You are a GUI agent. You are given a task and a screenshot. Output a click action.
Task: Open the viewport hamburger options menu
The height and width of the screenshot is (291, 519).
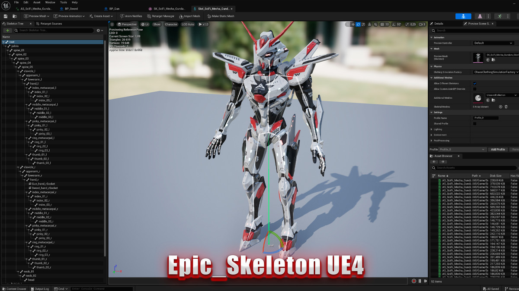coord(112,24)
